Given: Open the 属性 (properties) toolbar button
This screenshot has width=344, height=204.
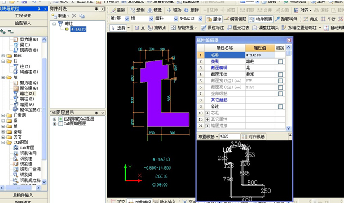Looking at the screenshot, I should tap(214, 19).
